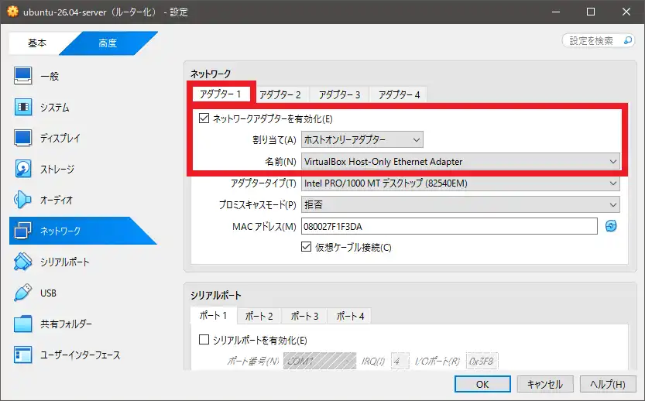Close the settings window

tap(626, 12)
